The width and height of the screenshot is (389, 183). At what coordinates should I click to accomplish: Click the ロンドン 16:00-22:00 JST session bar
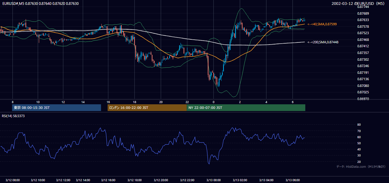click(x=147, y=108)
